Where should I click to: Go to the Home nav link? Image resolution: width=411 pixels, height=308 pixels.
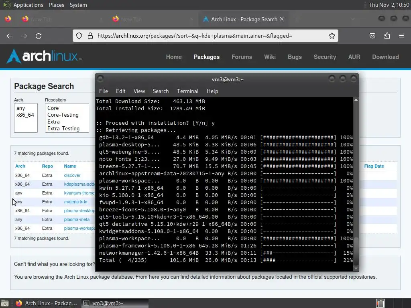coord(174,57)
